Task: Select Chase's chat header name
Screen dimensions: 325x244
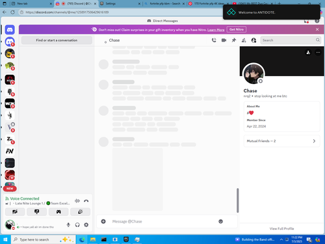Action: tap(114, 40)
